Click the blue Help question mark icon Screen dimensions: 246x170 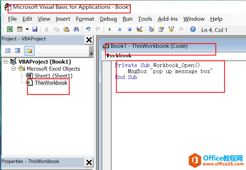coord(193,29)
